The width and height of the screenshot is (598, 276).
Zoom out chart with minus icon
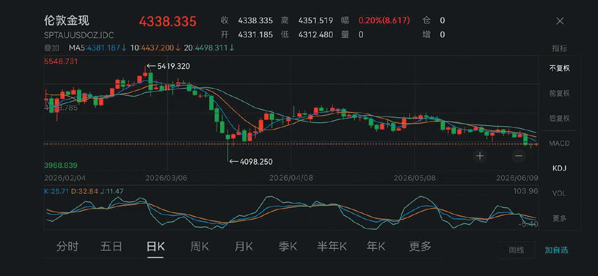tap(519, 156)
